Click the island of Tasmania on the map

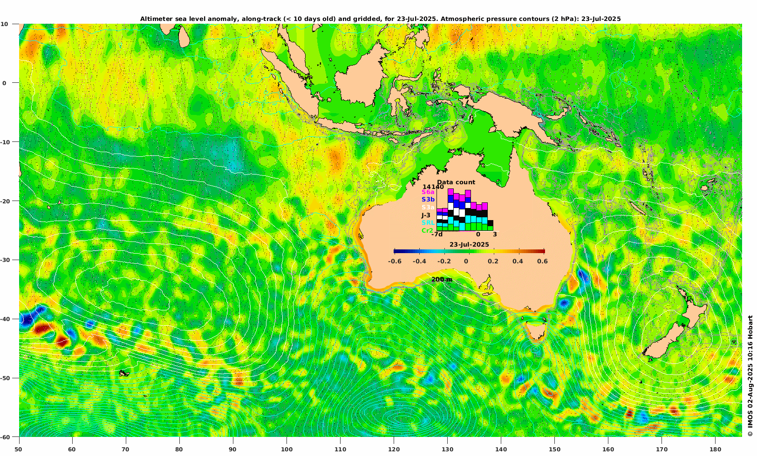coord(536,331)
